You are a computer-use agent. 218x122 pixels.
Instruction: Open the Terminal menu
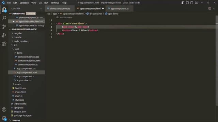point(55,3)
